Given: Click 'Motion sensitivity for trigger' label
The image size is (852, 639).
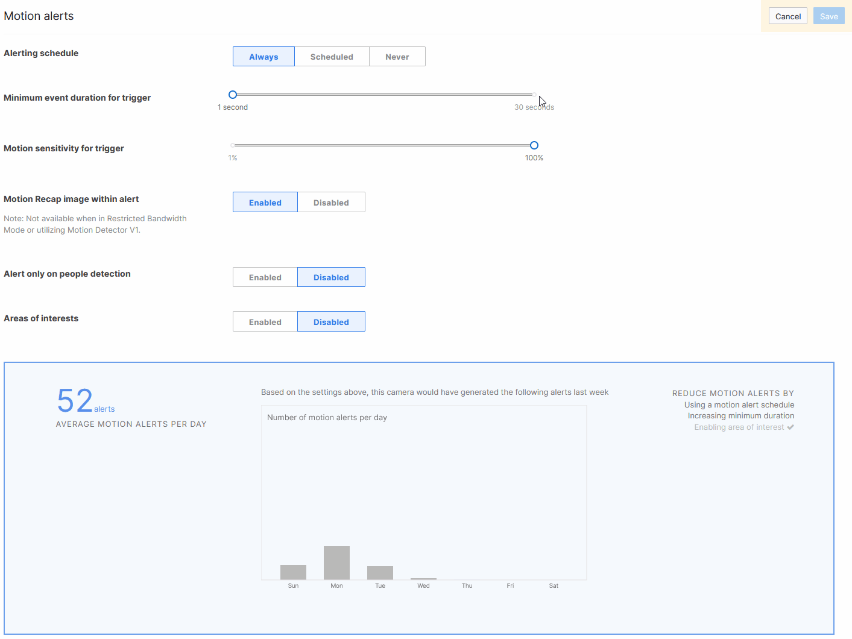Looking at the screenshot, I should tap(64, 148).
